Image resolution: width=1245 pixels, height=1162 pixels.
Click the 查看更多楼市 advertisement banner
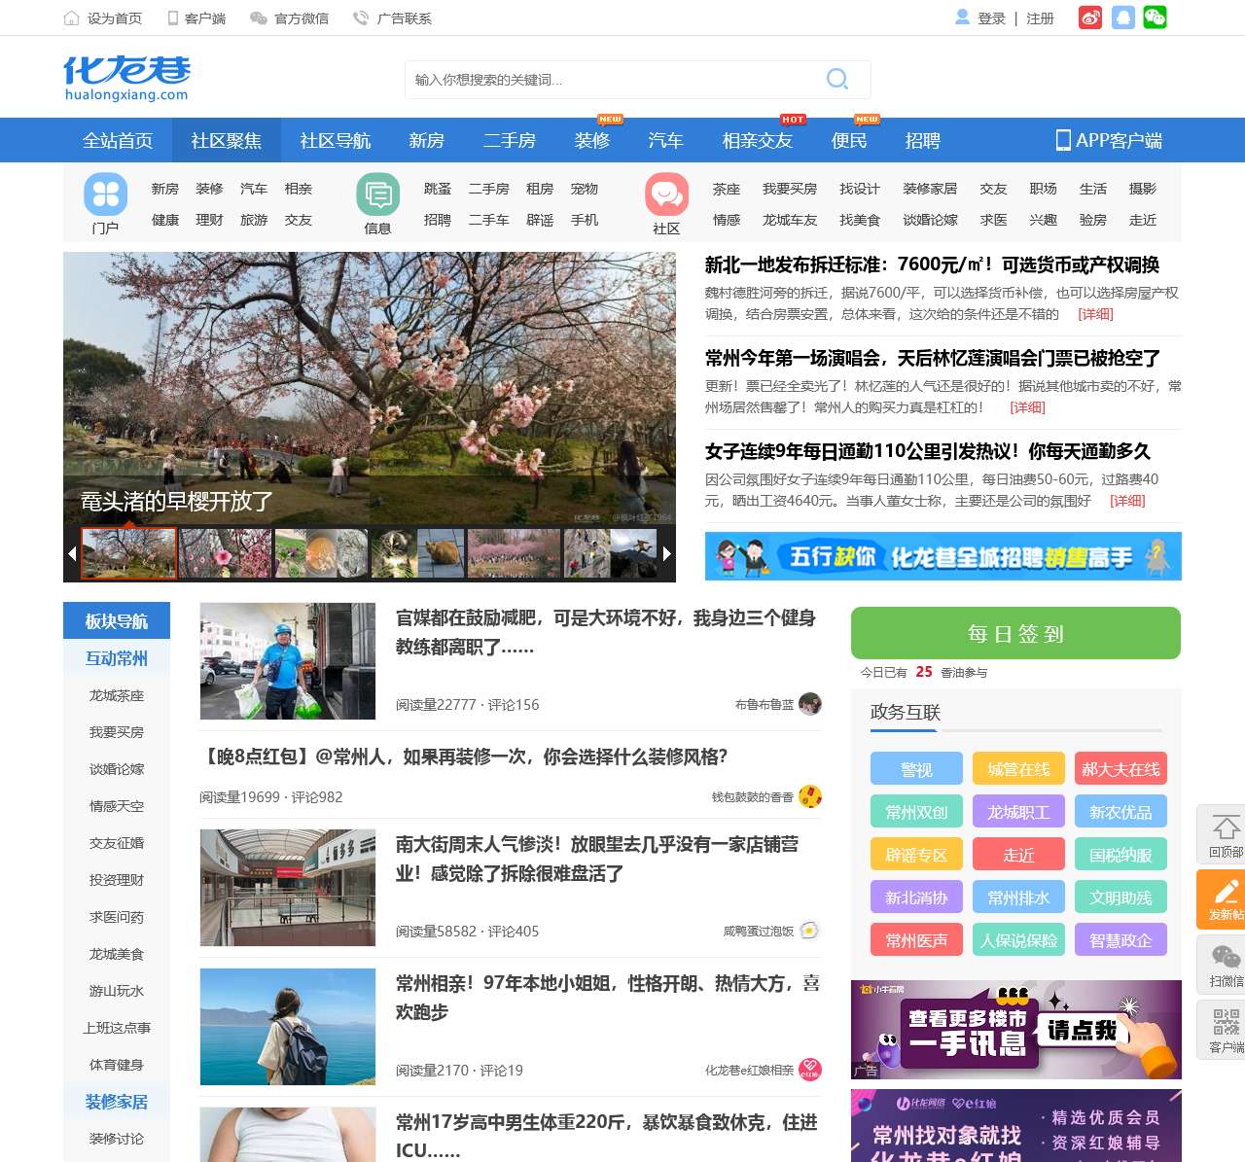1016,1030
